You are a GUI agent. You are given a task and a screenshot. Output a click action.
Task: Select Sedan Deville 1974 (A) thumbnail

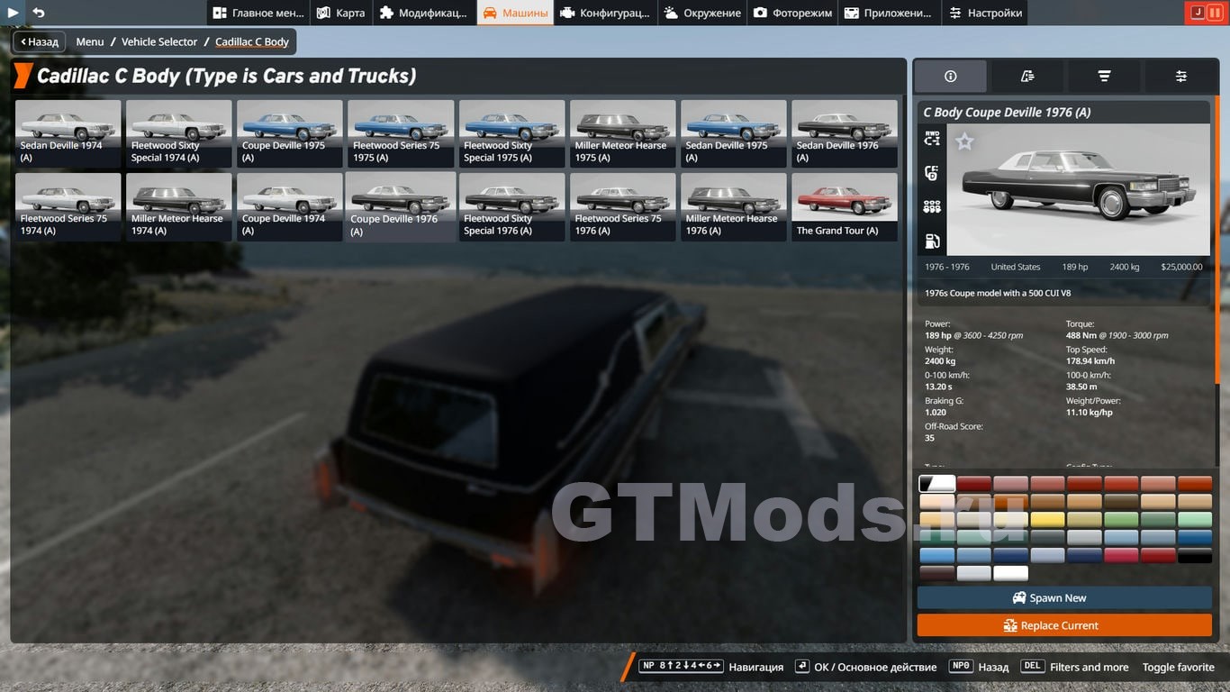coord(68,133)
